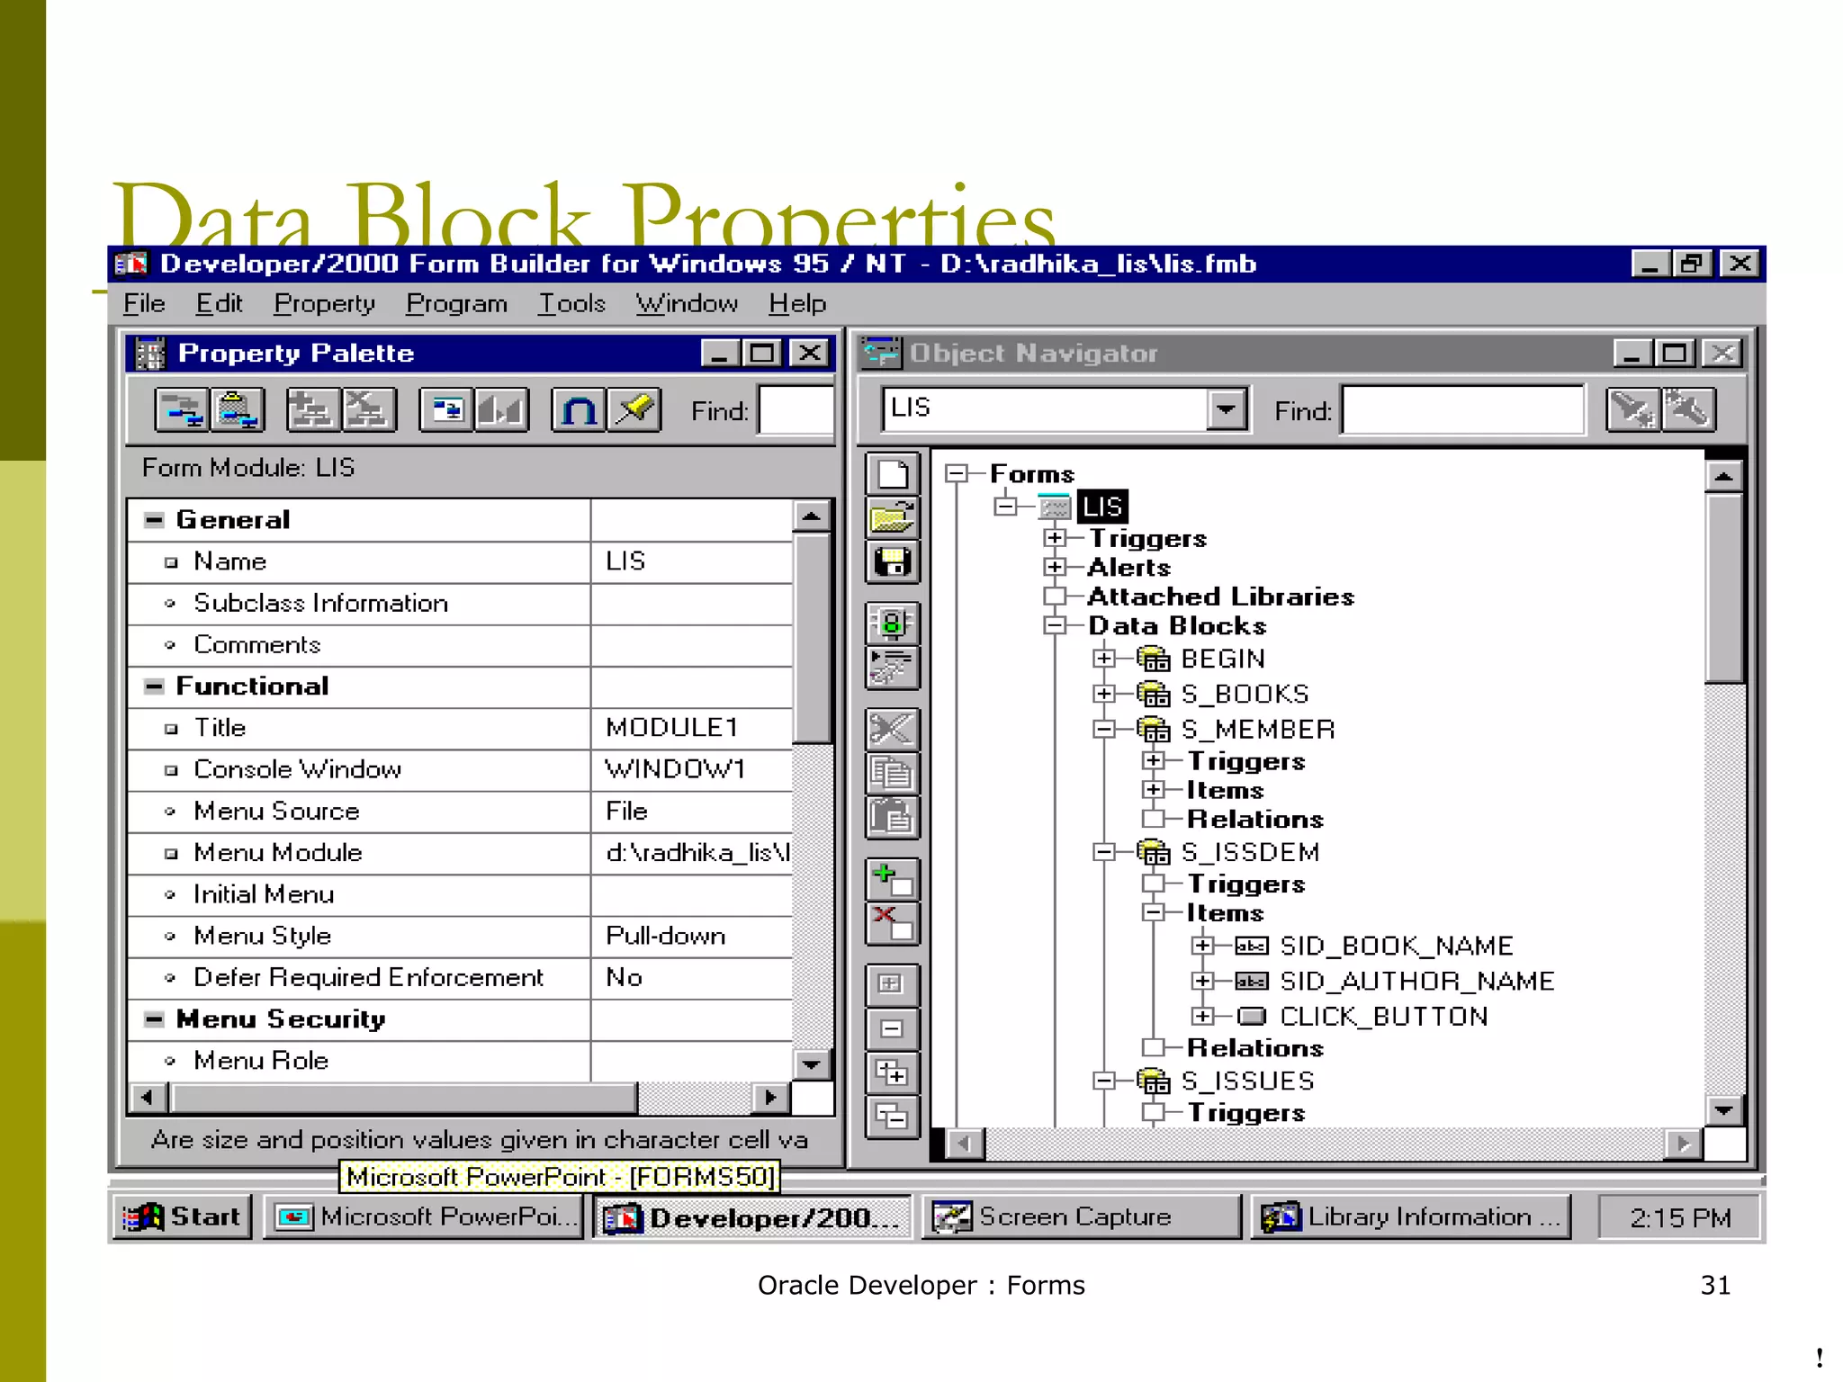Image resolution: width=1843 pixels, height=1382 pixels.
Task: Click scroll-right arrow under Property Palette list
Action: click(770, 1097)
